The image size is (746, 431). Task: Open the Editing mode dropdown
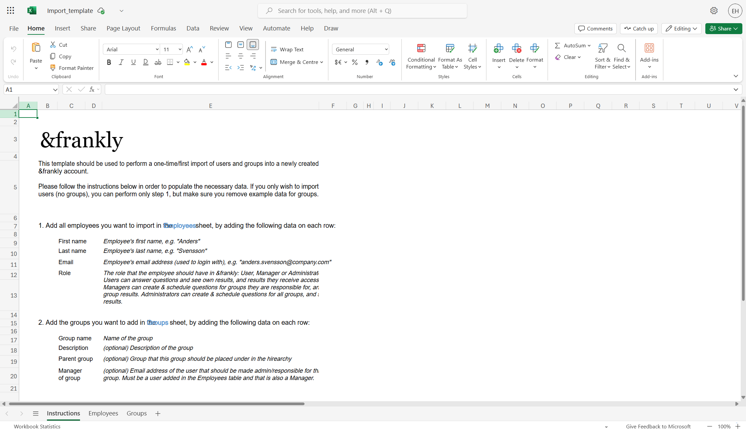click(x=681, y=28)
